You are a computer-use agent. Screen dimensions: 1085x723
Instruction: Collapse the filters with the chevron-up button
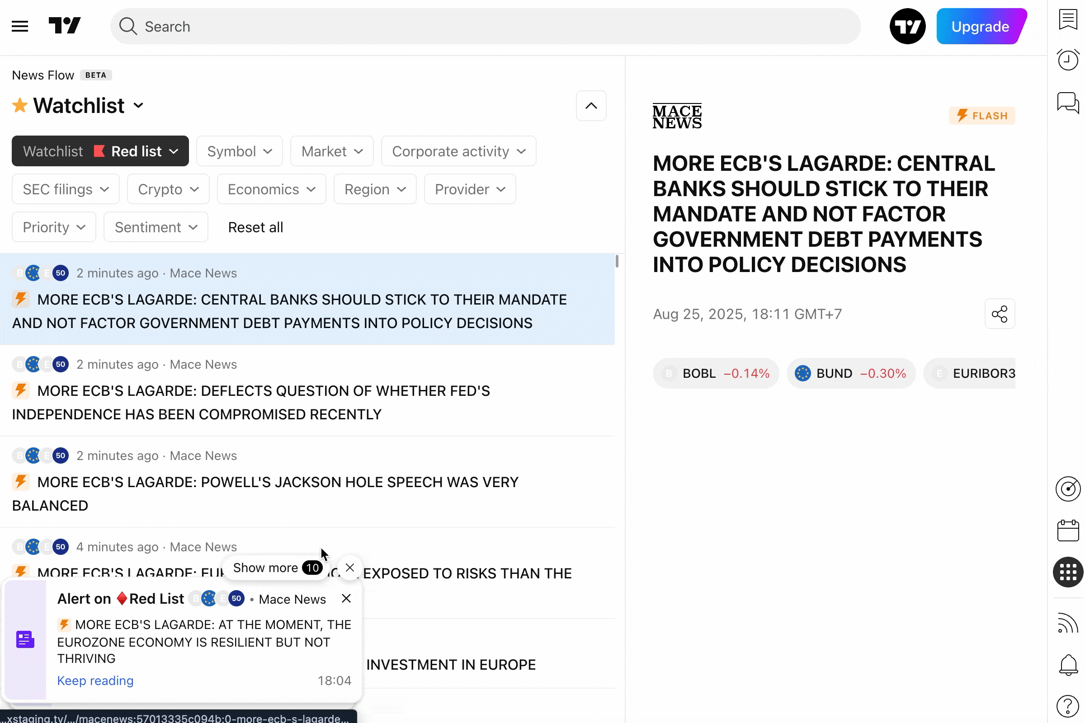591,106
